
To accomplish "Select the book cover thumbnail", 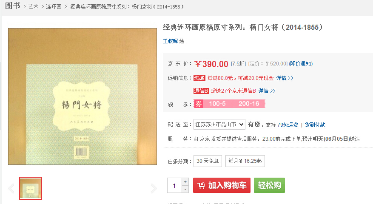I will 31,188.
